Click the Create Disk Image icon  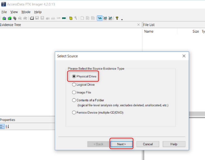(32, 18)
